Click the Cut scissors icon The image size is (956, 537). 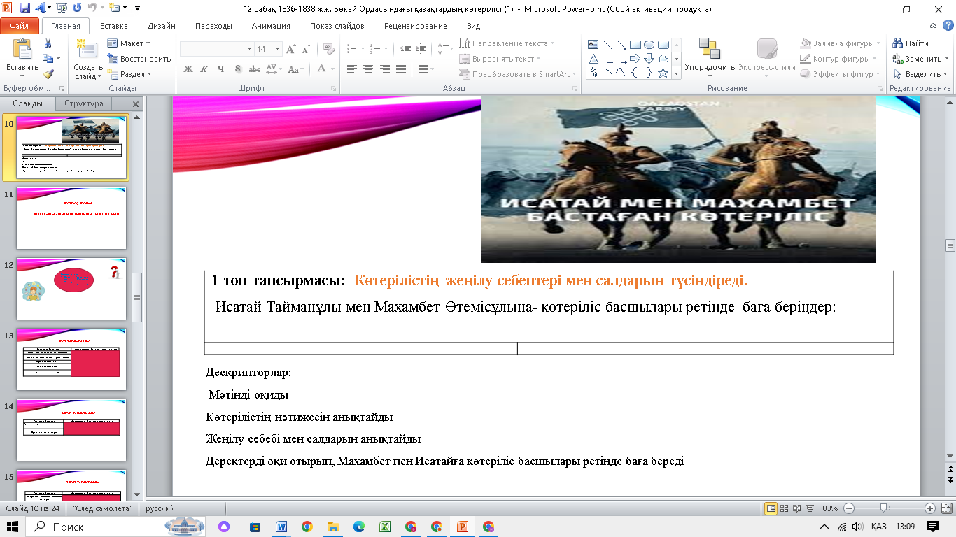point(48,43)
